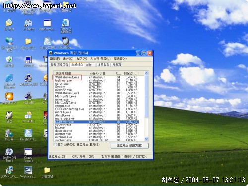
Task: Select the msnmsgr.exe process row
Action: pyautogui.click(x=97, y=118)
